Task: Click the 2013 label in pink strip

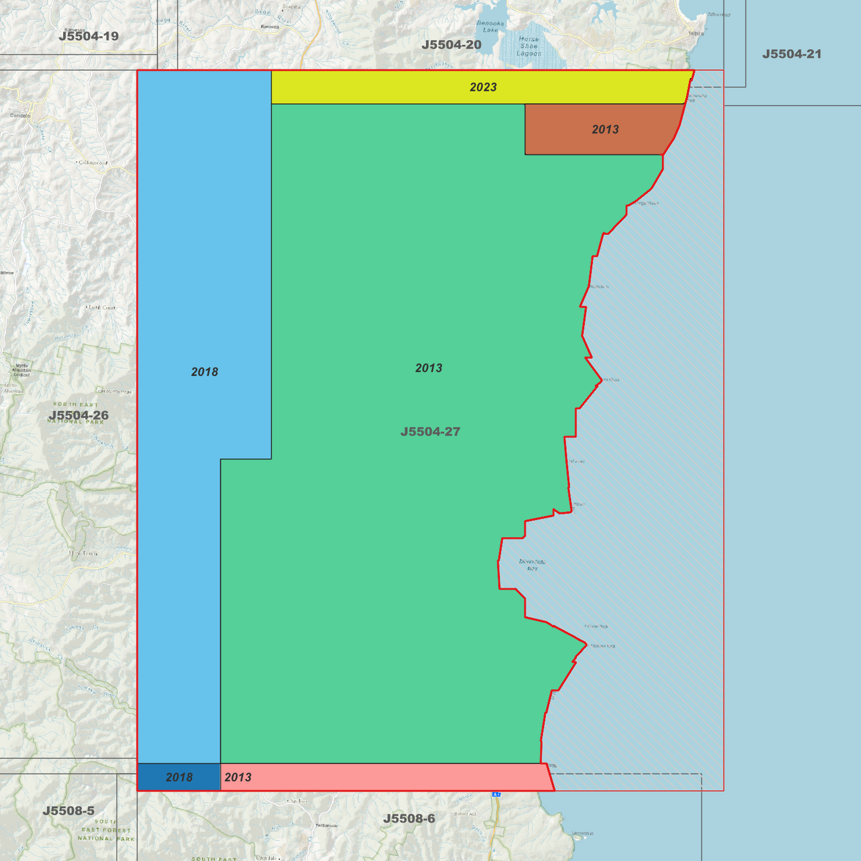Action: click(x=238, y=778)
